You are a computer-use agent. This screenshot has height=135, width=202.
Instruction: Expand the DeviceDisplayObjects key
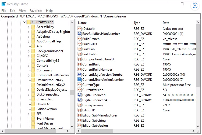tap(29, 90)
